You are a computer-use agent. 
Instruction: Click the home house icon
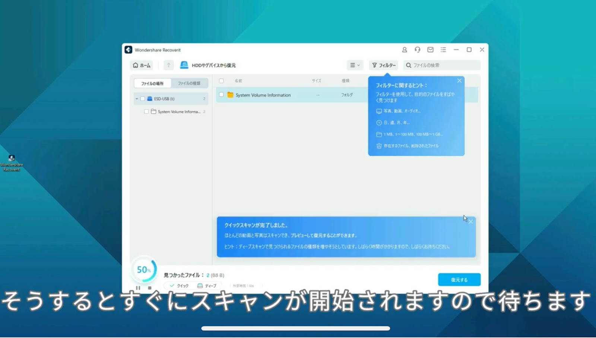pyautogui.click(x=136, y=65)
